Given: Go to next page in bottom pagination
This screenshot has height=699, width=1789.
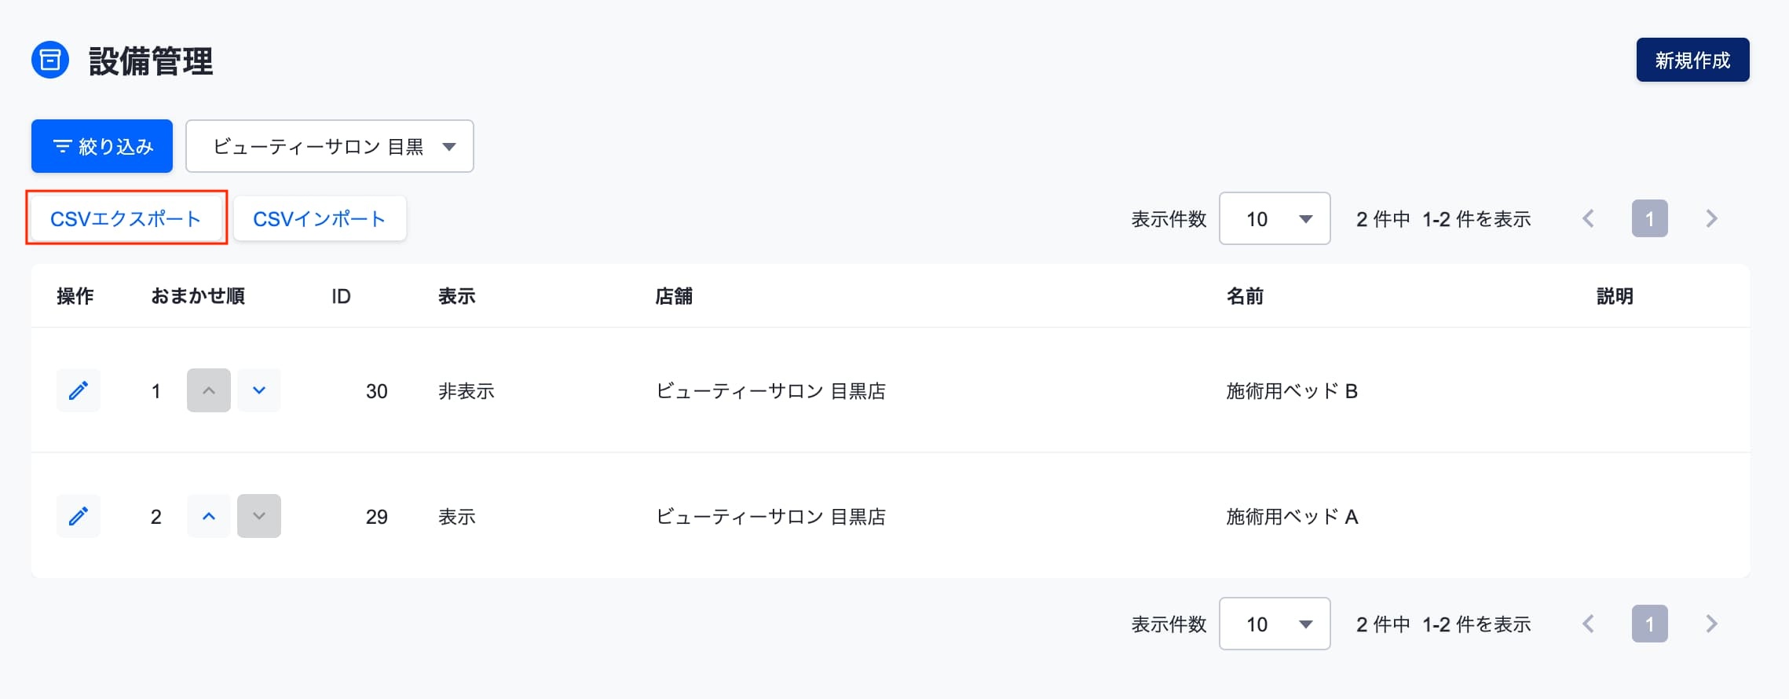Looking at the screenshot, I should pos(1712,624).
